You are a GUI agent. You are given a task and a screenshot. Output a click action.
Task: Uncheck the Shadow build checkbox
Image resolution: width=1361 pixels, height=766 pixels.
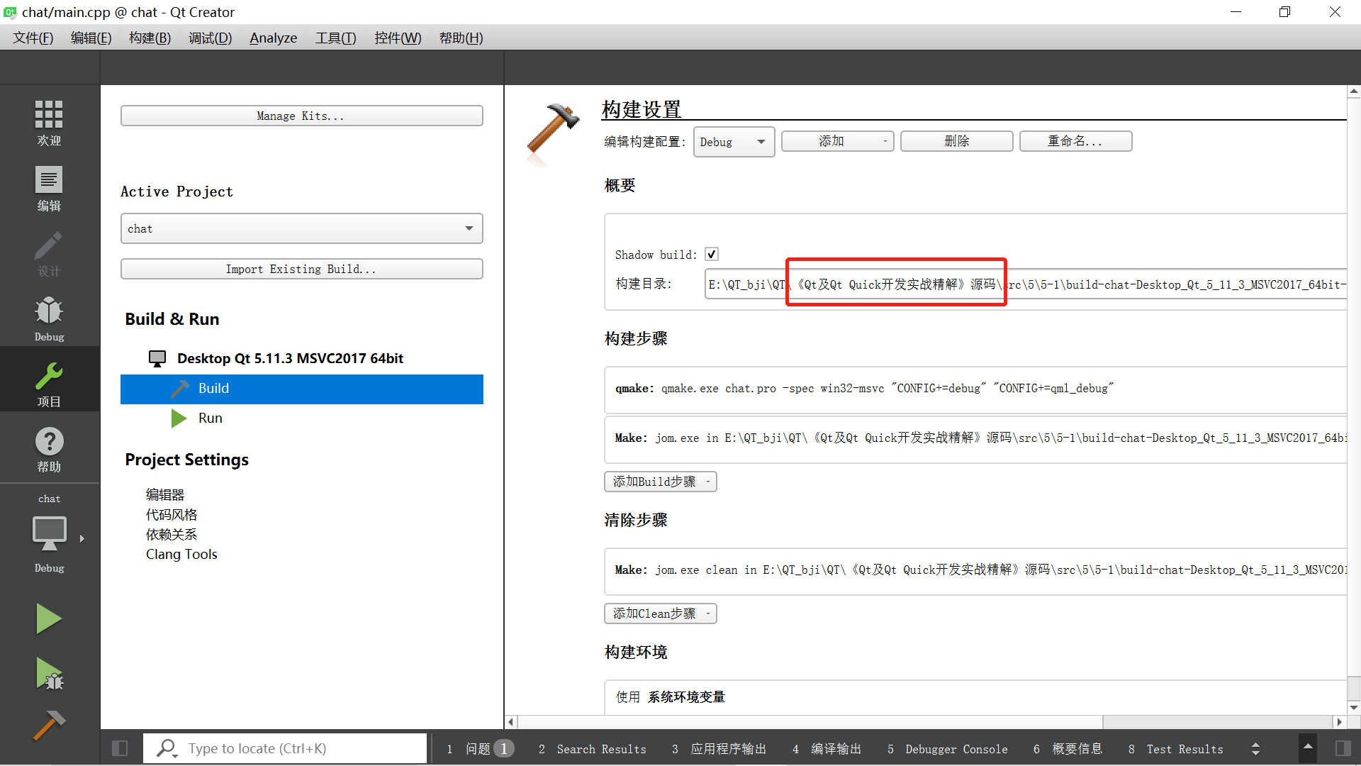712,254
